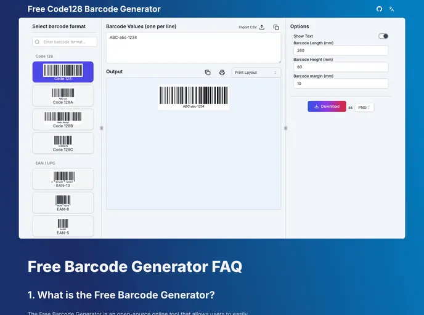
Task: Click the 'EAN / UPC' group label
Action: click(46, 163)
